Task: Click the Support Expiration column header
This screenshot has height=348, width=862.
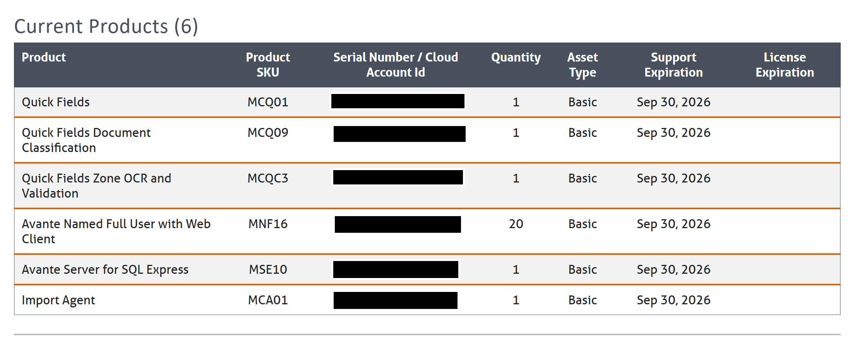Action: coord(673,65)
